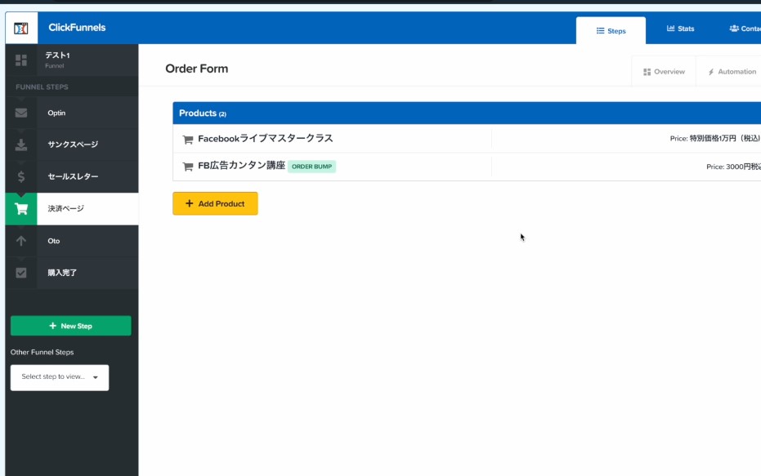
Task: Click the funnel dashboard grid icon
Action: (21, 60)
